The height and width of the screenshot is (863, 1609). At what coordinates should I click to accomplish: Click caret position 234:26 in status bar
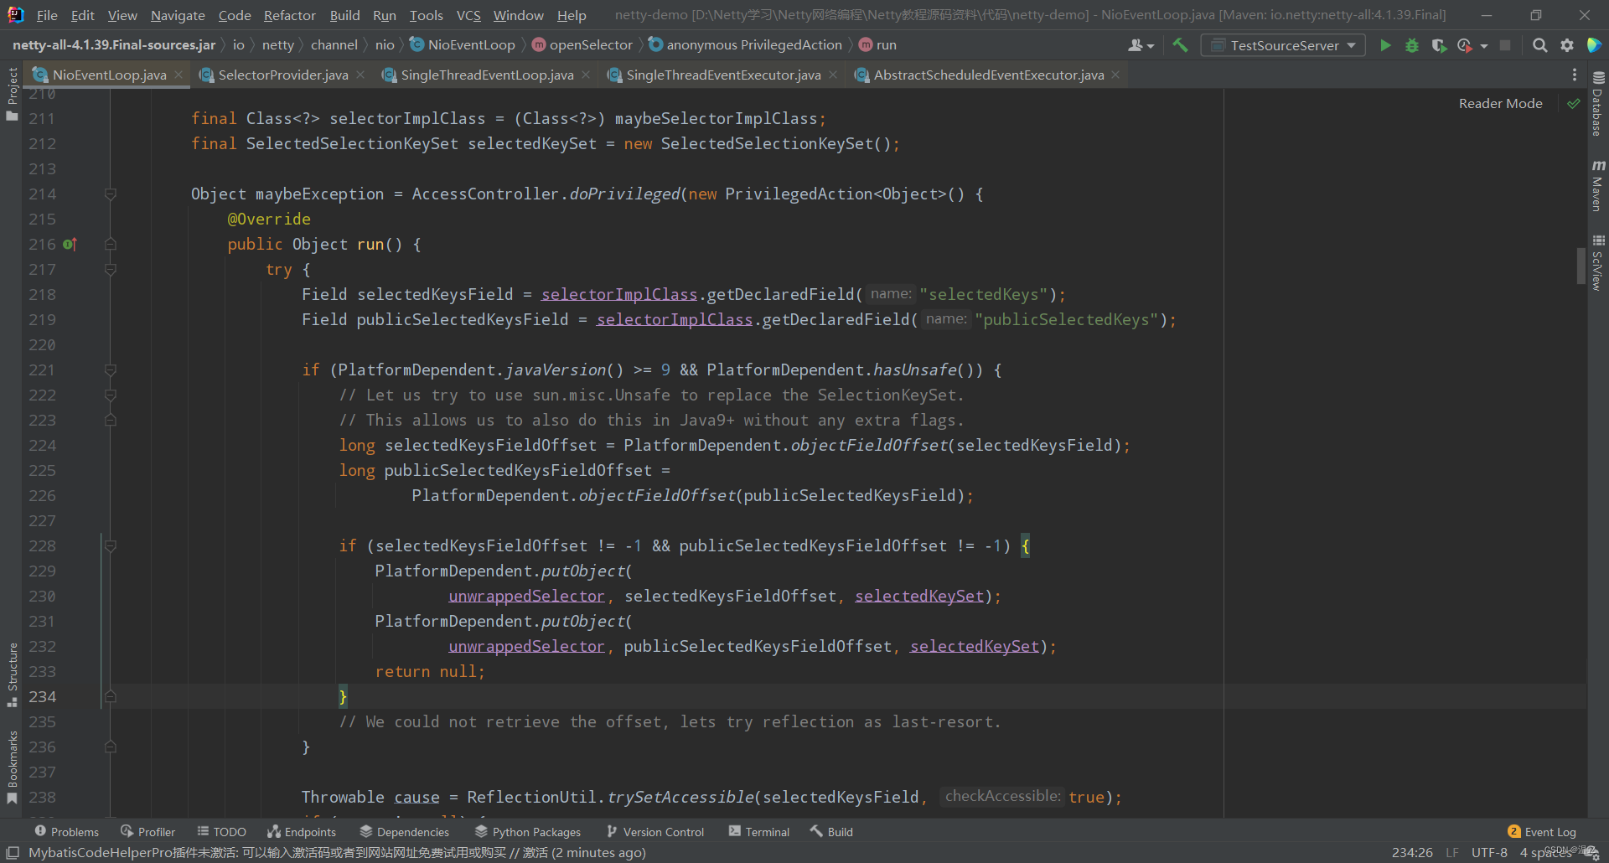(x=1412, y=852)
